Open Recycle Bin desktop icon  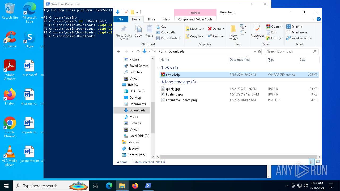(x=10, y=11)
